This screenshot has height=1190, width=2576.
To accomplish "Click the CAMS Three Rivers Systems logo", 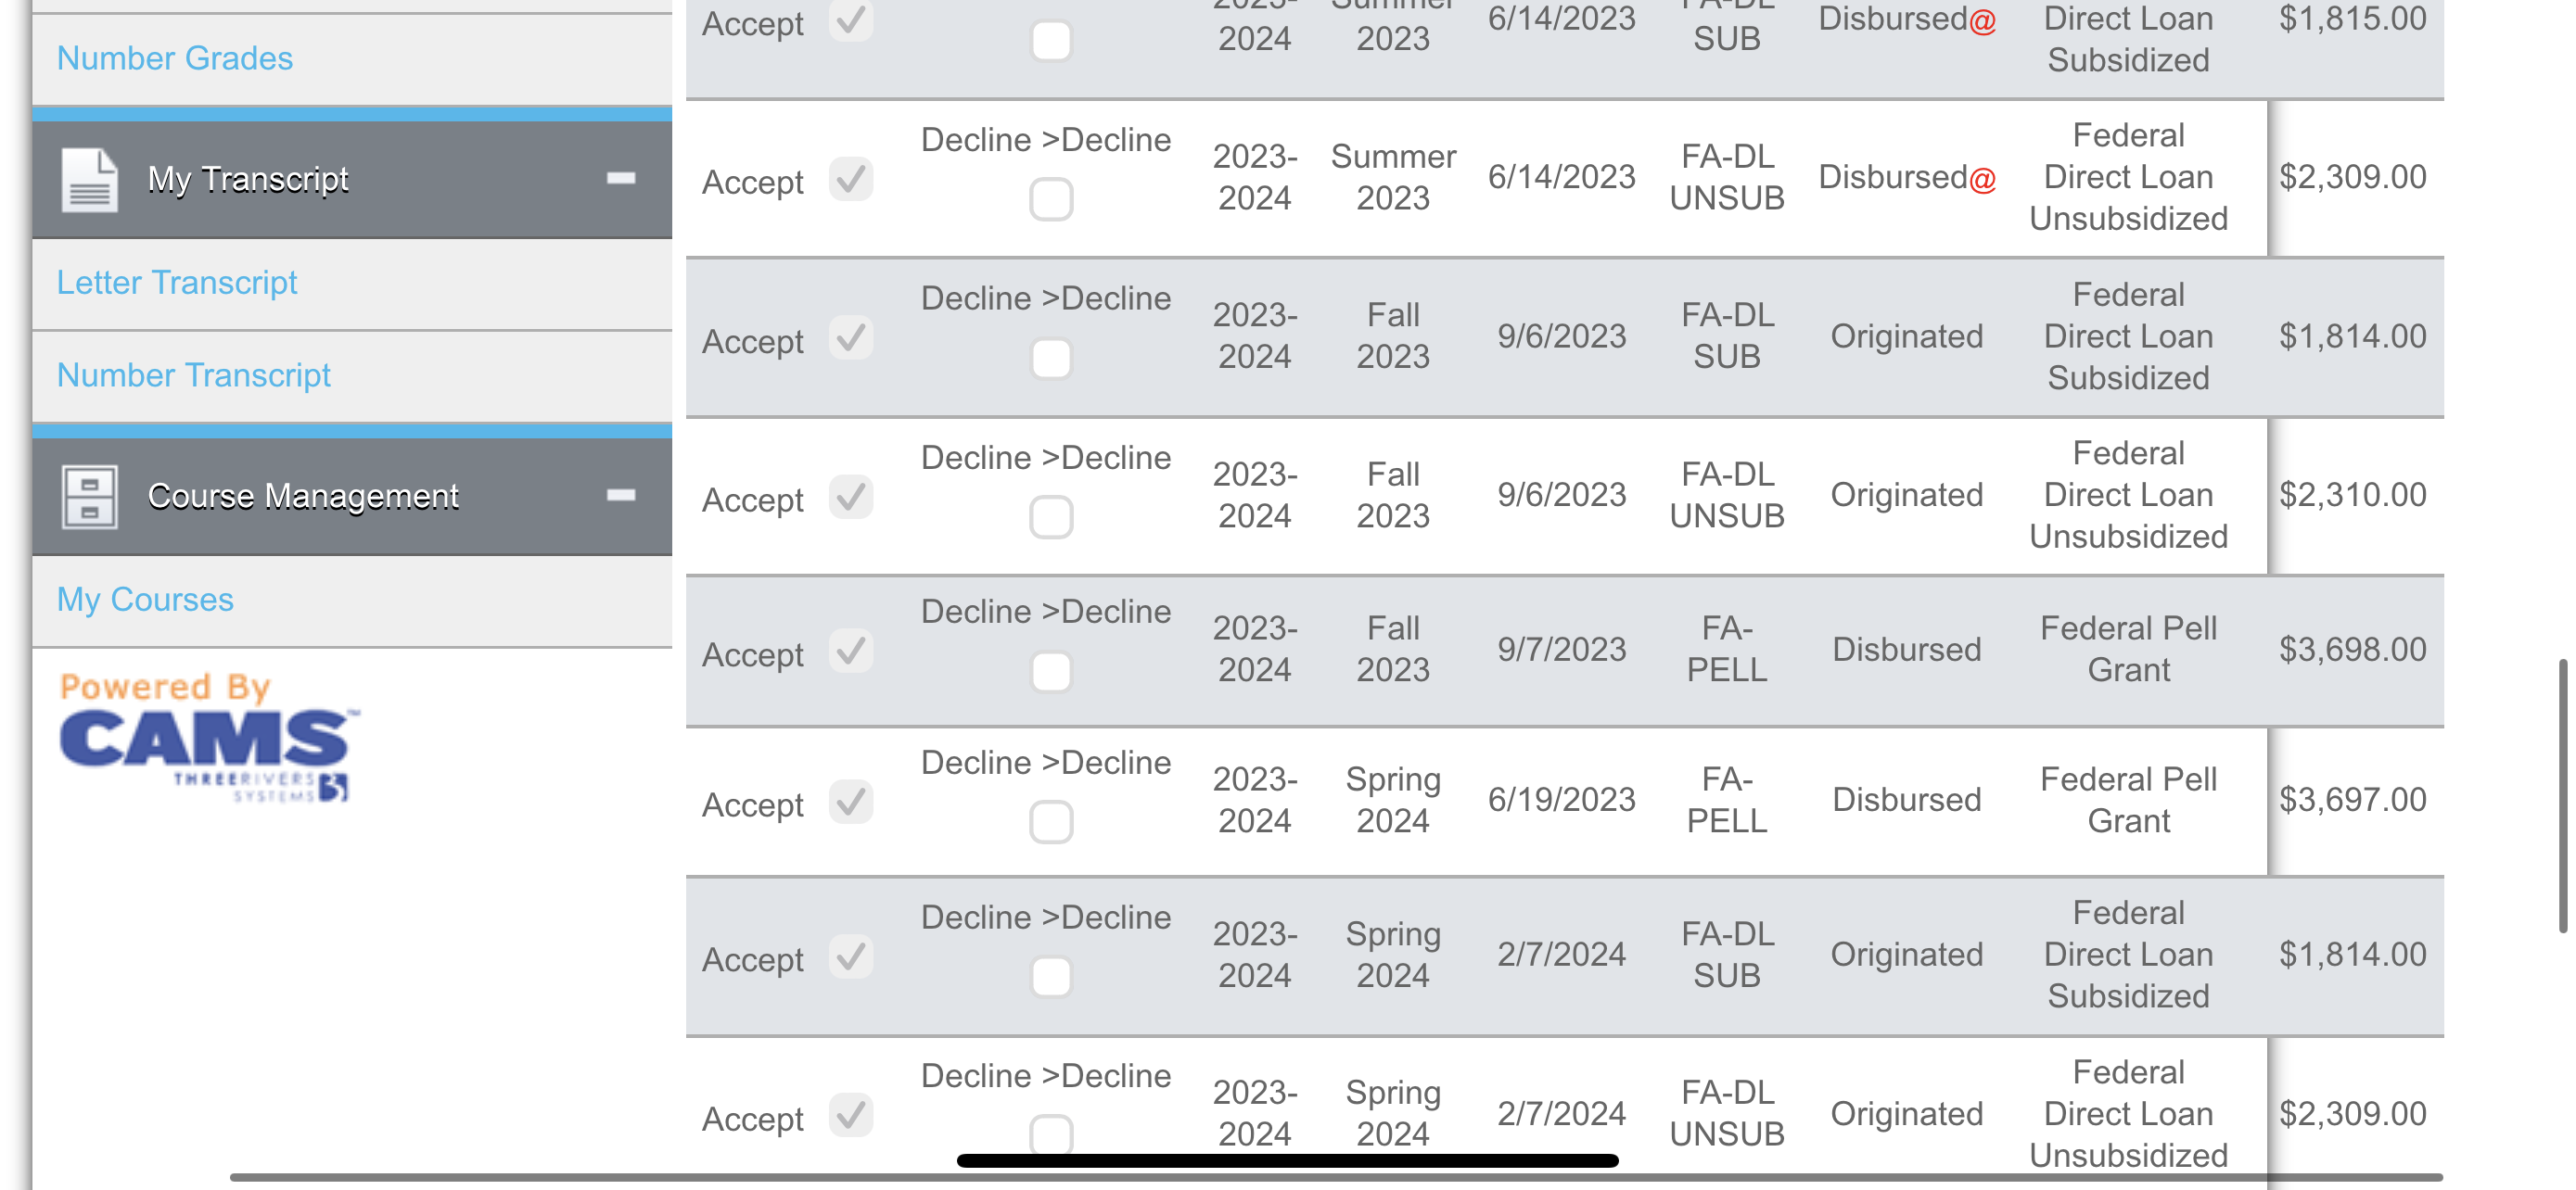I will [x=207, y=739].
